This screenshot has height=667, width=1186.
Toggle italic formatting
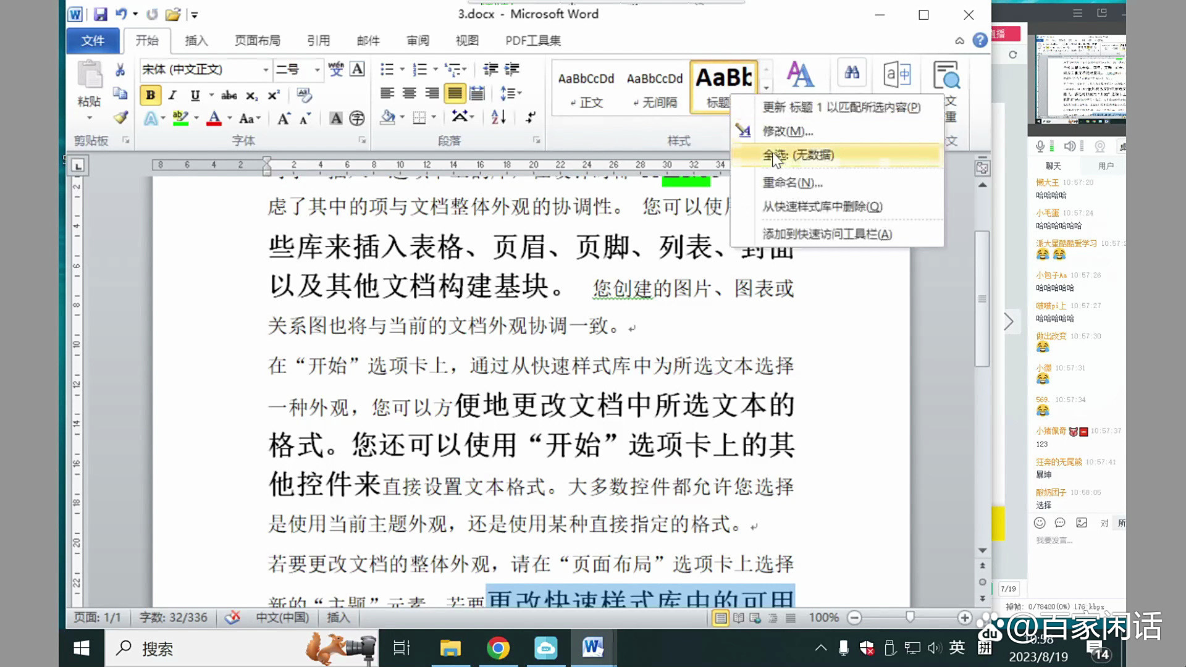click(x=172, y=96)
